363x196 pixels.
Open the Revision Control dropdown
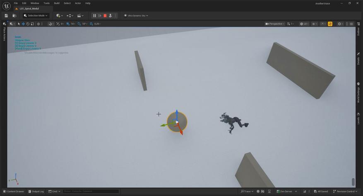(345, 191)
